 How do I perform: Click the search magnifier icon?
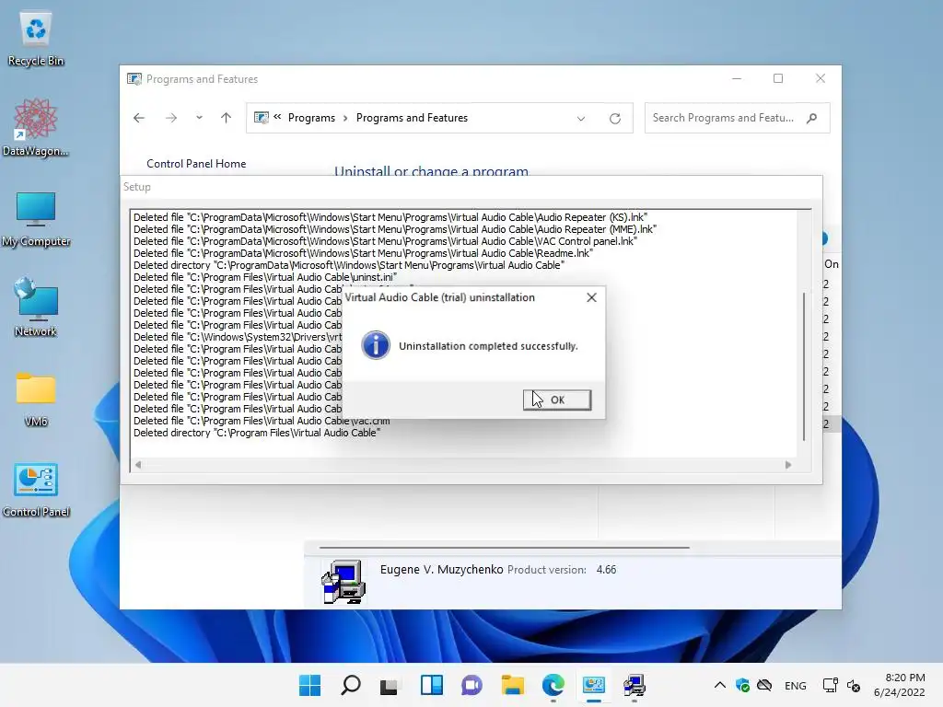click(812, 118)
